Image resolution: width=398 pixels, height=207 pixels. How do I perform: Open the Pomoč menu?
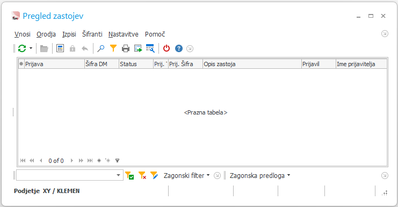(155, 34)
